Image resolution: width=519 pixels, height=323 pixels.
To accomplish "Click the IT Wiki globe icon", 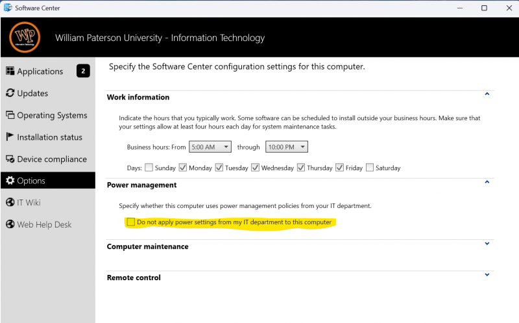I will (10, 203).
